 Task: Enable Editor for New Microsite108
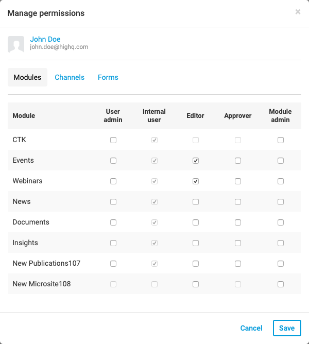coord(196,284)
